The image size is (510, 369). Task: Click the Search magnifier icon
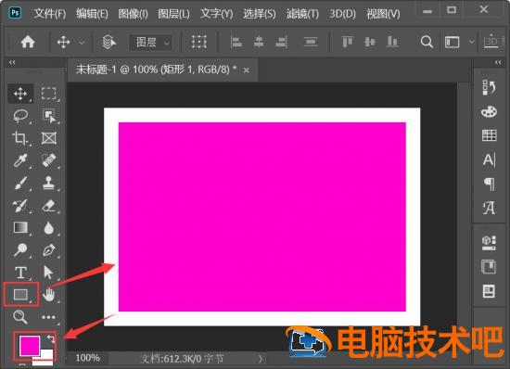coord(427,42)
